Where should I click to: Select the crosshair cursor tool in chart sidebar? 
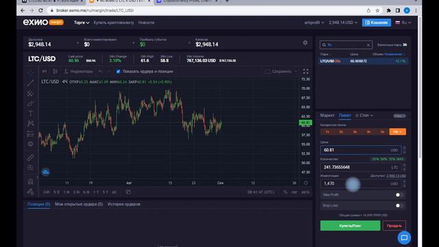pos(30,73)
